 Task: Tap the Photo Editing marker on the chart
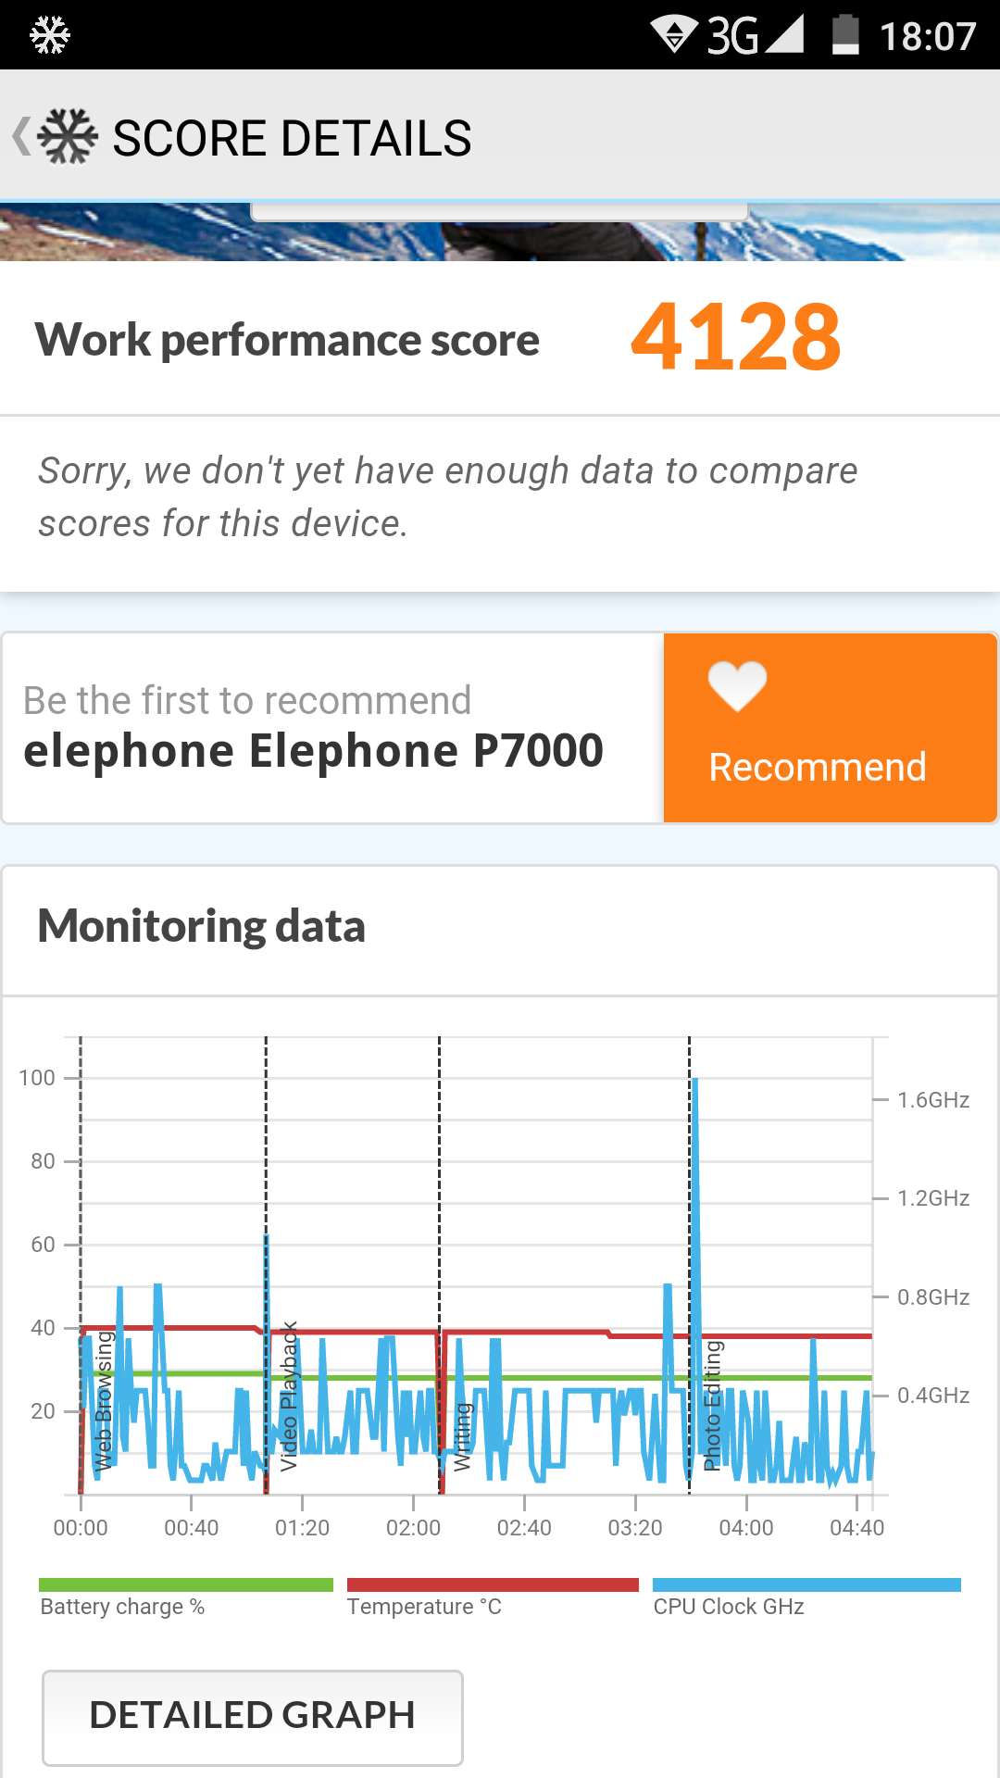(712, 1406)
